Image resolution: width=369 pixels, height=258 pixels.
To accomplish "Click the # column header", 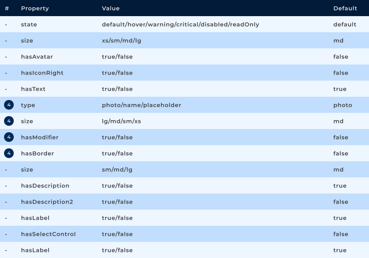I will pyautogui.click(x=7, y=8).
